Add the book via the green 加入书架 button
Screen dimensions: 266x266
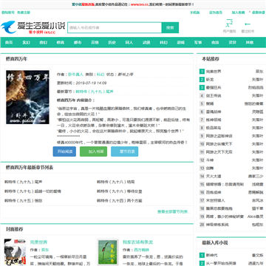click(93, 151)
